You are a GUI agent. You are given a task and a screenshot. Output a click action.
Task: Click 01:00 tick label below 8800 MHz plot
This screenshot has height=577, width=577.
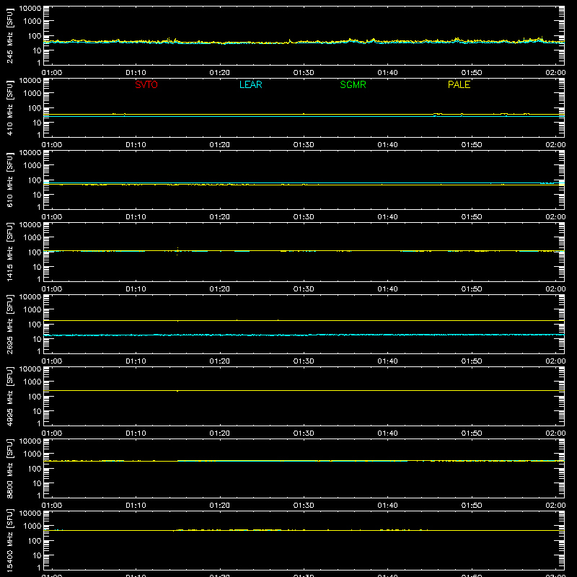tap(52, 506)
